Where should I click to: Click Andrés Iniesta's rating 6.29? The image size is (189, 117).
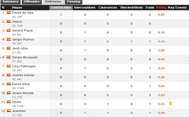pos(161,77)
